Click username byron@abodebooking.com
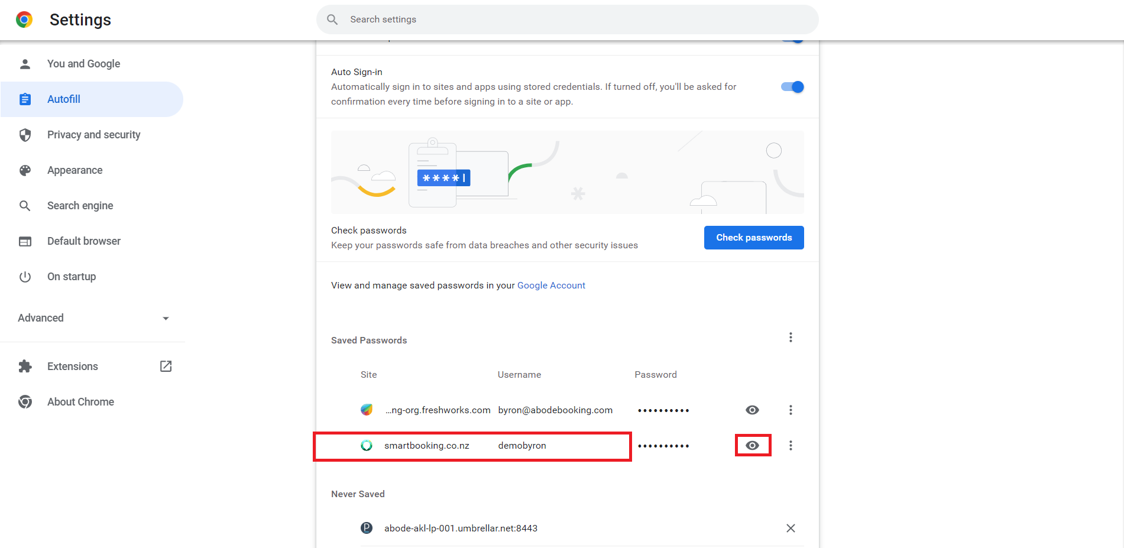 click(x=555, y=410)
